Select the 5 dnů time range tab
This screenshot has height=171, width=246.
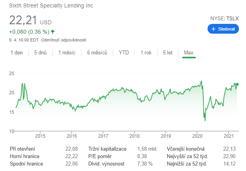coord(40,53)
